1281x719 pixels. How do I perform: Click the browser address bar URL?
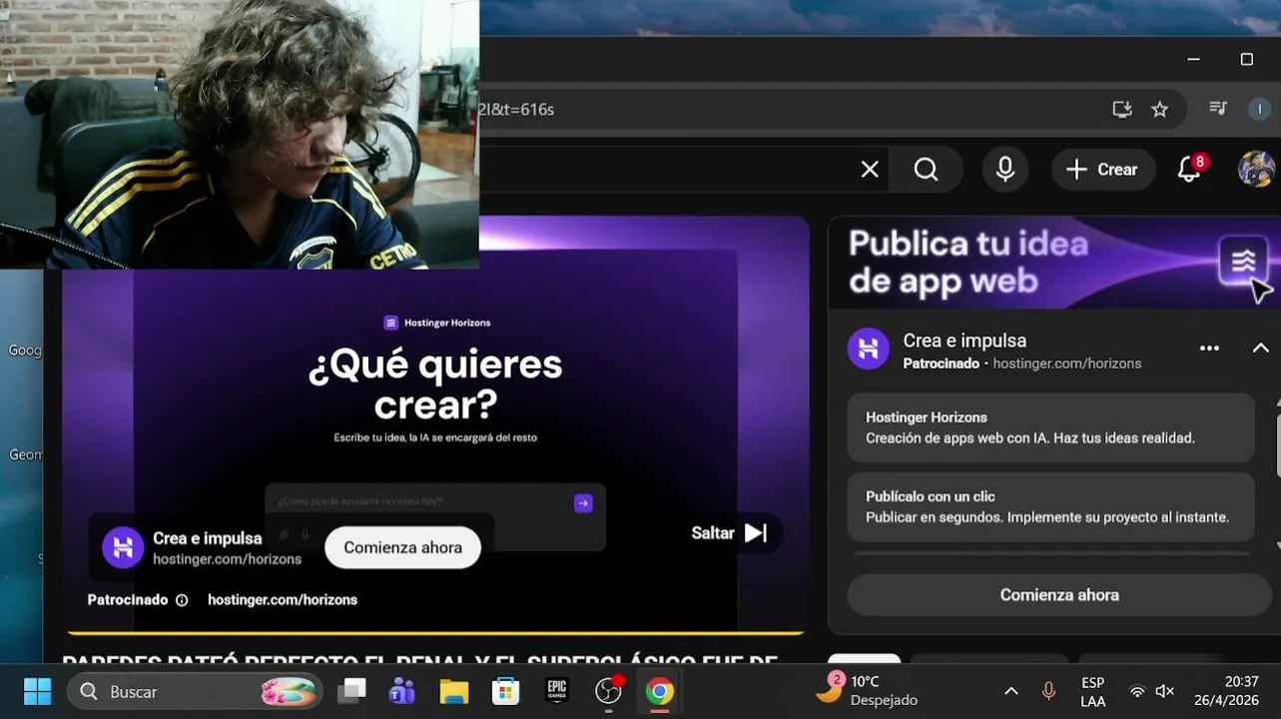516,109
